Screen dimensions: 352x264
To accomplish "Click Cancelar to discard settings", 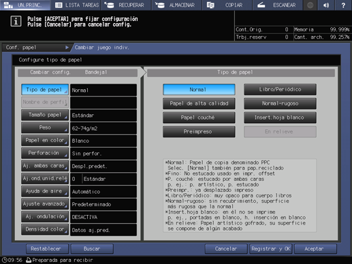I will click(x=226, y=249).
